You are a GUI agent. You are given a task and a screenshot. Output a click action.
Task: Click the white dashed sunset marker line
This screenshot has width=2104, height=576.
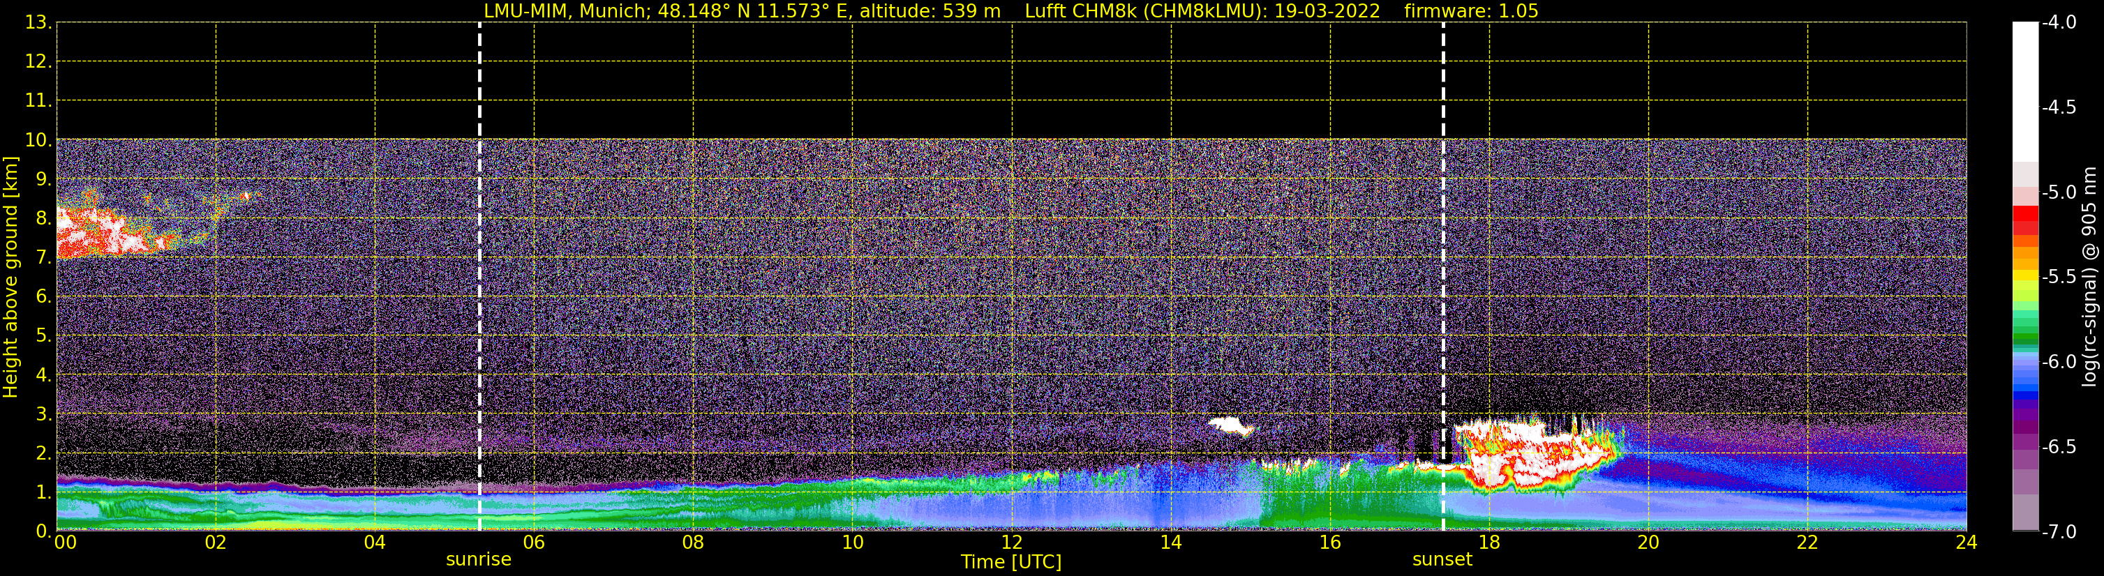click(1443, 278)
